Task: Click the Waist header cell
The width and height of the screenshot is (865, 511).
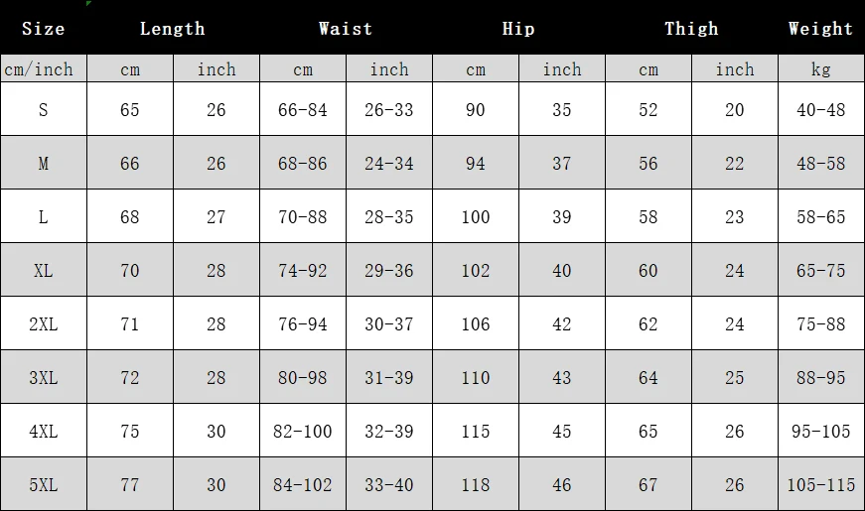Action: pos(346,28)
